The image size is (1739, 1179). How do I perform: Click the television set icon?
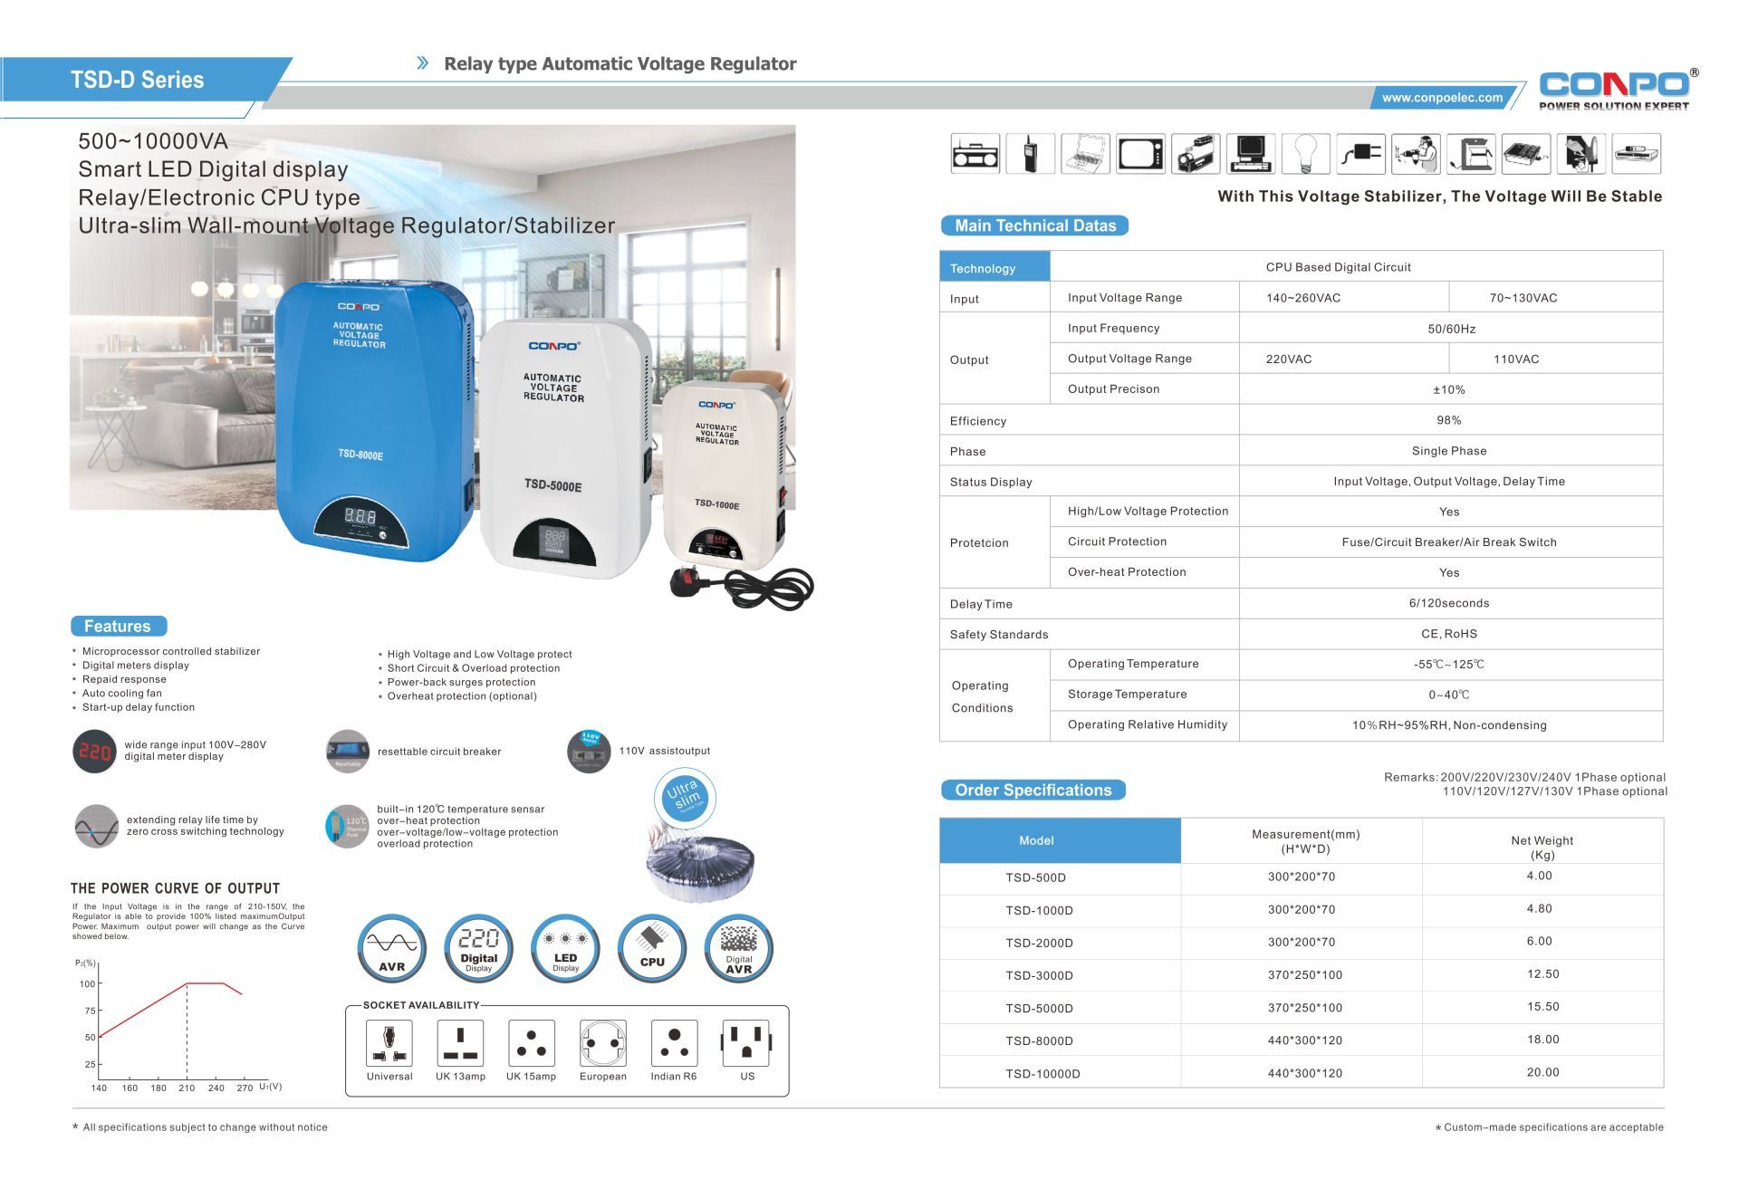coord(1140,153)
